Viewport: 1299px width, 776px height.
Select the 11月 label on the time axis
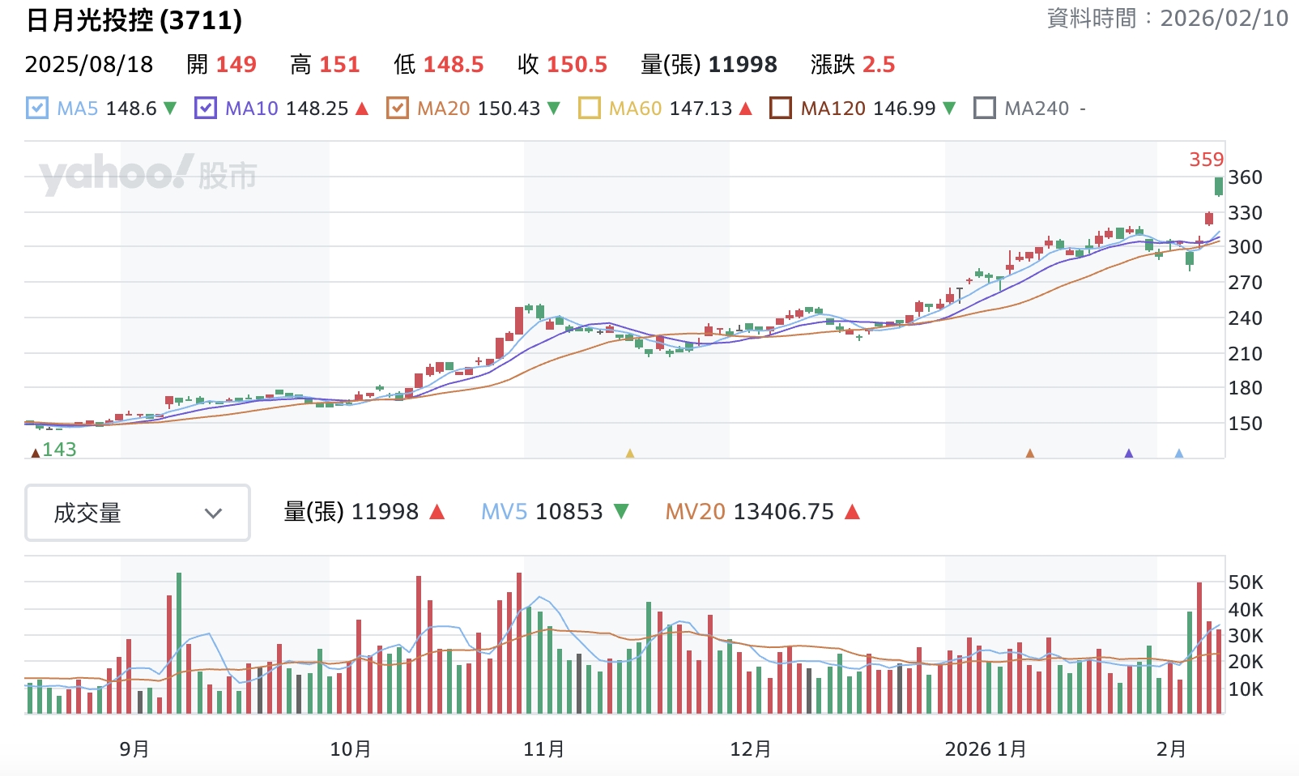543,749
